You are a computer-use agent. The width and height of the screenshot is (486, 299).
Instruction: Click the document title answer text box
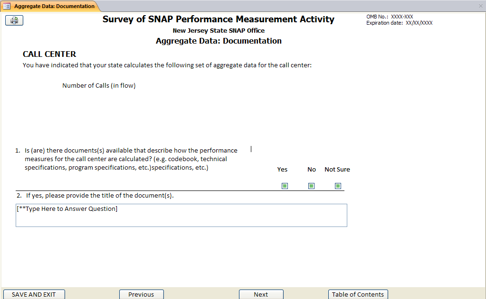(x=181, y=216)
